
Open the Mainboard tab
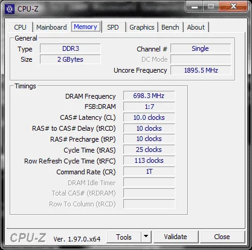pos(51,27)
